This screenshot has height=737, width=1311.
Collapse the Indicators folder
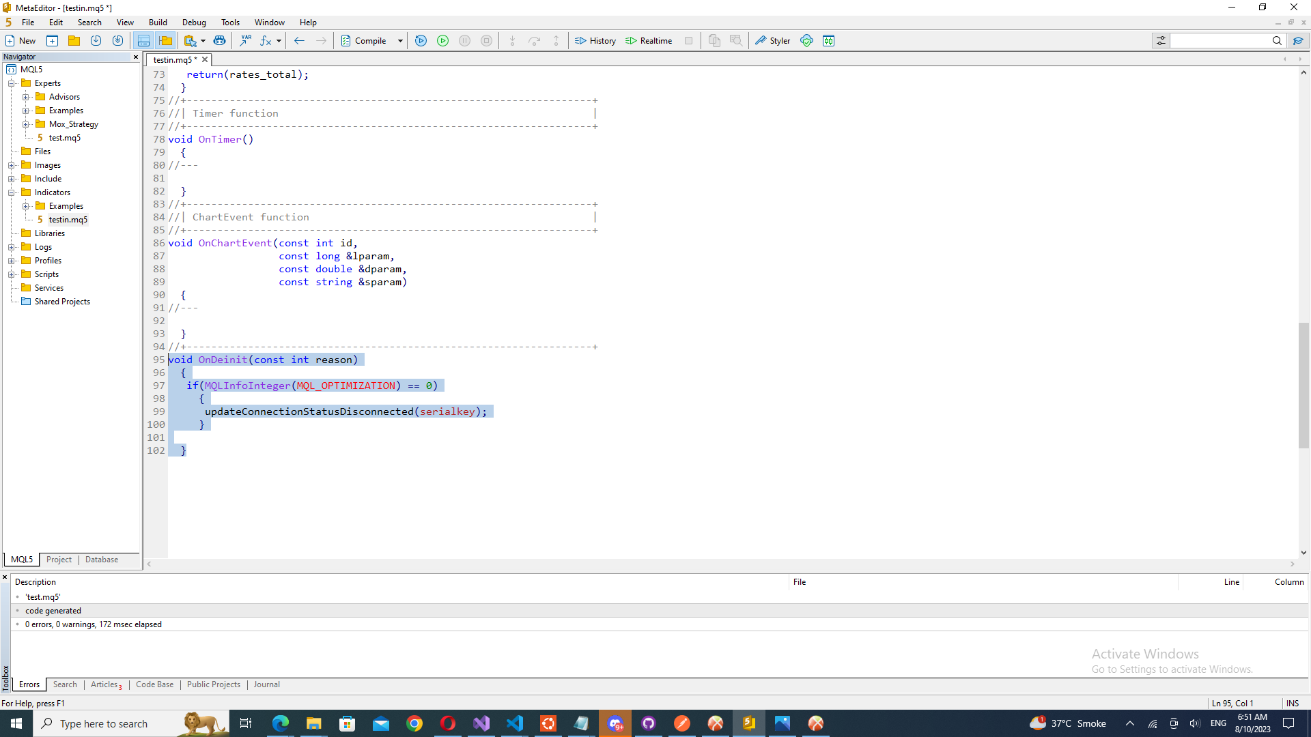pos(12,192)
